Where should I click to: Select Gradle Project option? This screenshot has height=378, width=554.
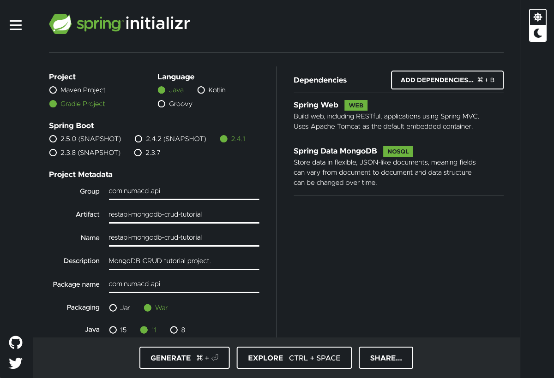[x=78, y=104]
